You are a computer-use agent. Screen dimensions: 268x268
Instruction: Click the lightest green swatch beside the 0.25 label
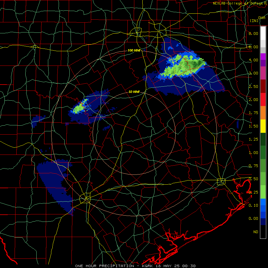(x=263, y=192)
